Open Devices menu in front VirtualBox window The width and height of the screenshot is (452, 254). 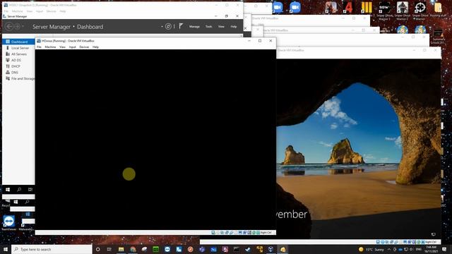coord(84,47)
